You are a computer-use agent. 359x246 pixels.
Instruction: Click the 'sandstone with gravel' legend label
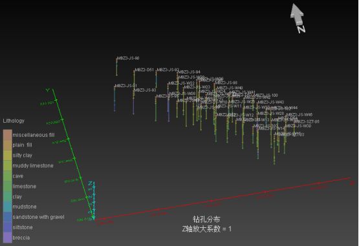tap(38, 217)
